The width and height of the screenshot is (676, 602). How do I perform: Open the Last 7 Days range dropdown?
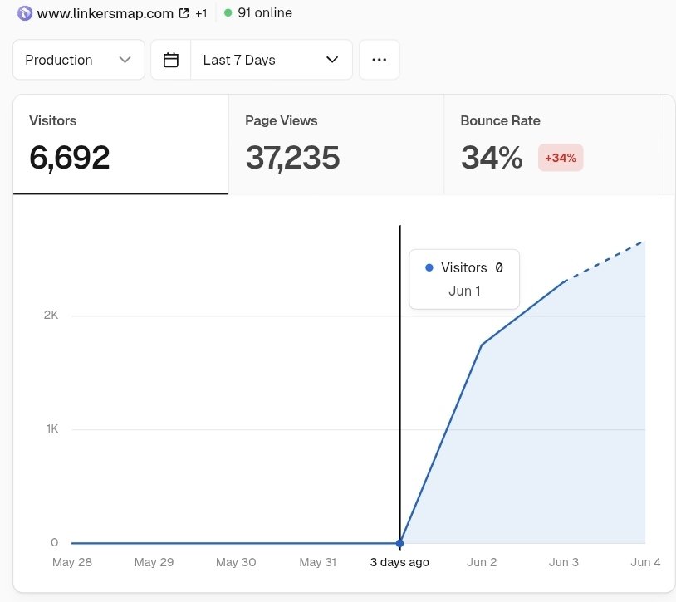(x=272, y=60)
